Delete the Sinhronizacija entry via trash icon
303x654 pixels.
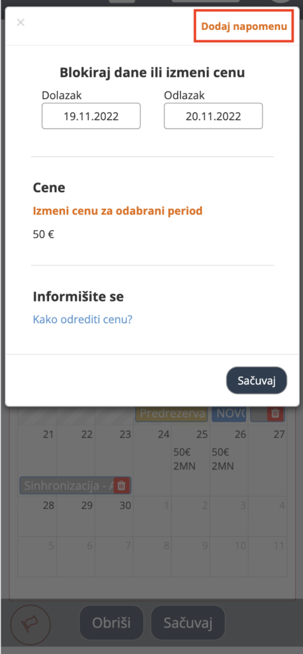(122, 485)
